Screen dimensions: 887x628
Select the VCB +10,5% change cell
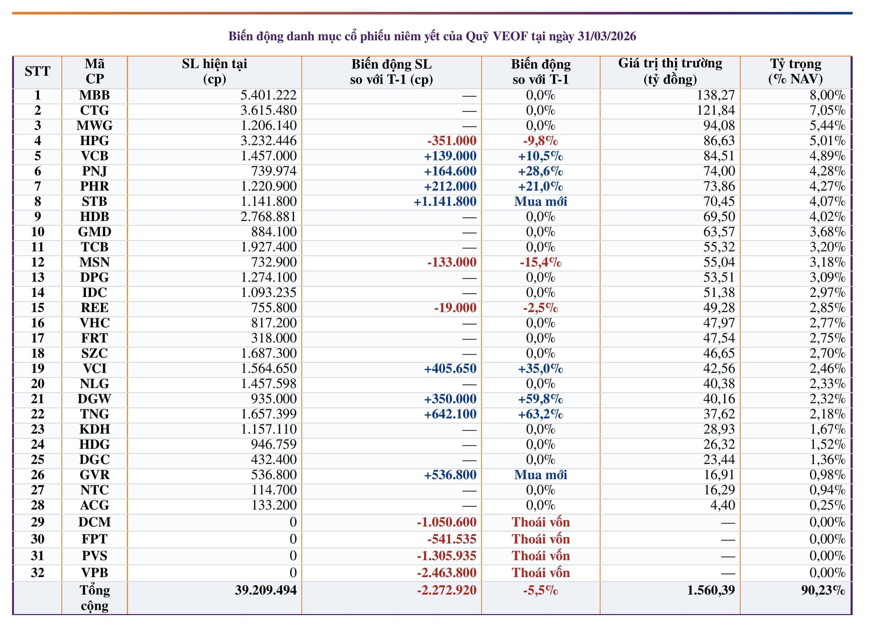(540, 156)
